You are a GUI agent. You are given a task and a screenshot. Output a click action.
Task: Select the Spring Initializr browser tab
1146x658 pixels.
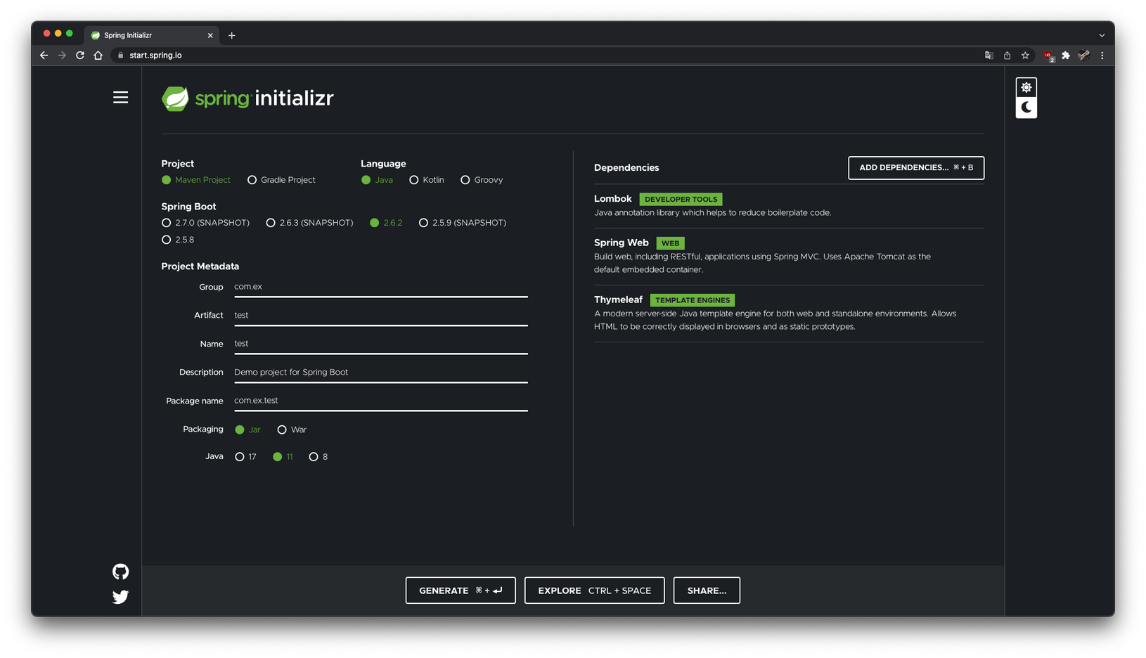[x=151, y=35]
